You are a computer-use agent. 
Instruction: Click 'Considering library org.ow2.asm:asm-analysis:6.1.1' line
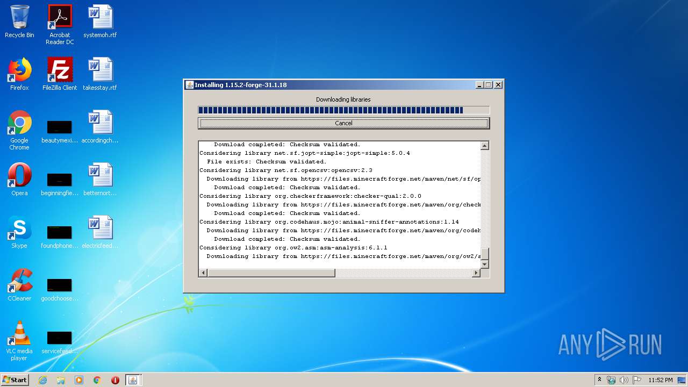(293, 248)
